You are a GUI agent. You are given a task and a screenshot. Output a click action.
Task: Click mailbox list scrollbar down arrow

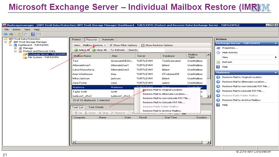(209, 96)
